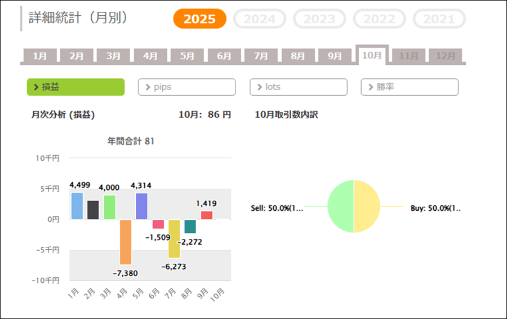Show the 勝率 win rate analysis
The height and width of the screenshot is (319, 507).
pyautogui.click(x=410, y=87)
